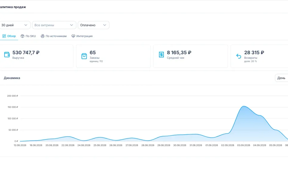The image size is (288, 180).
Task: Click the 12.08.2026 date label on chart axis
Action: [x=20, y=145]
